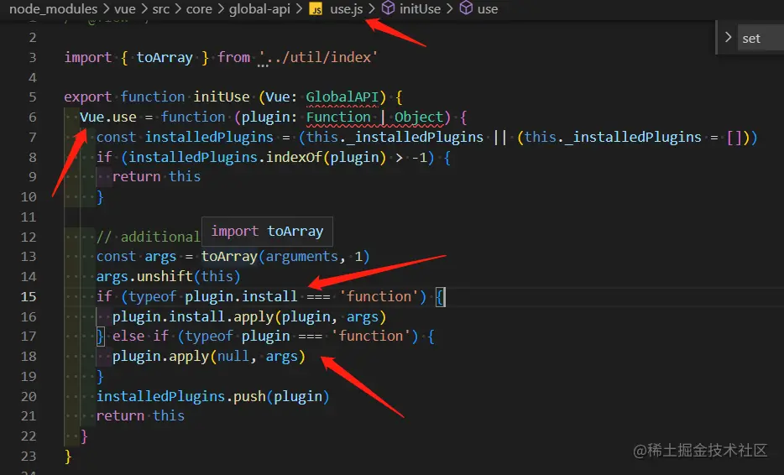Click args.unshift(this) on line 14
Image resolution: width=784 pixels, height=475 pixels.
click(168, 276)
